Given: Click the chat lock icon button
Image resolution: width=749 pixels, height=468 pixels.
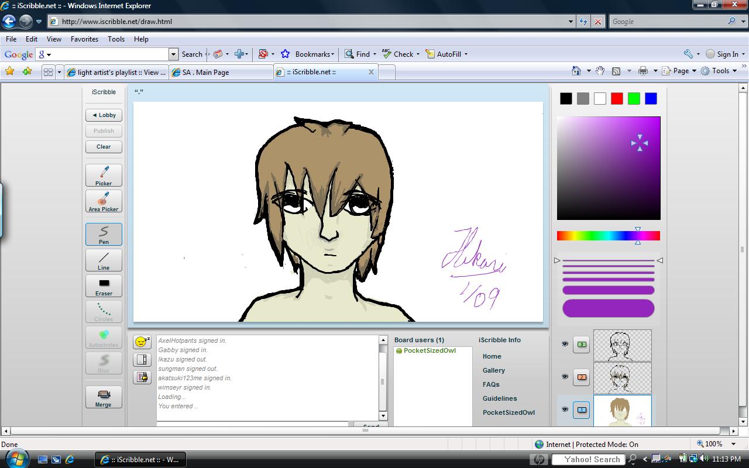Looking at the screenshot, I should point(142,377).
